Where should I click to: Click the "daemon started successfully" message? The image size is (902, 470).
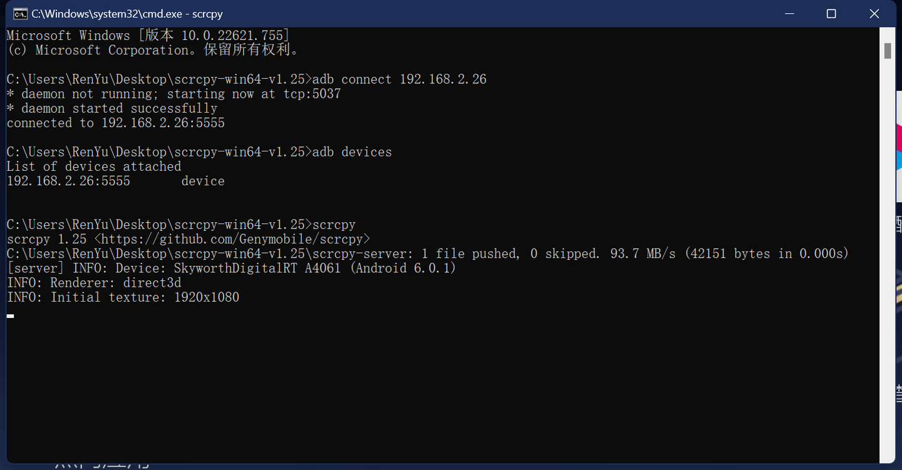click(112, 108)
